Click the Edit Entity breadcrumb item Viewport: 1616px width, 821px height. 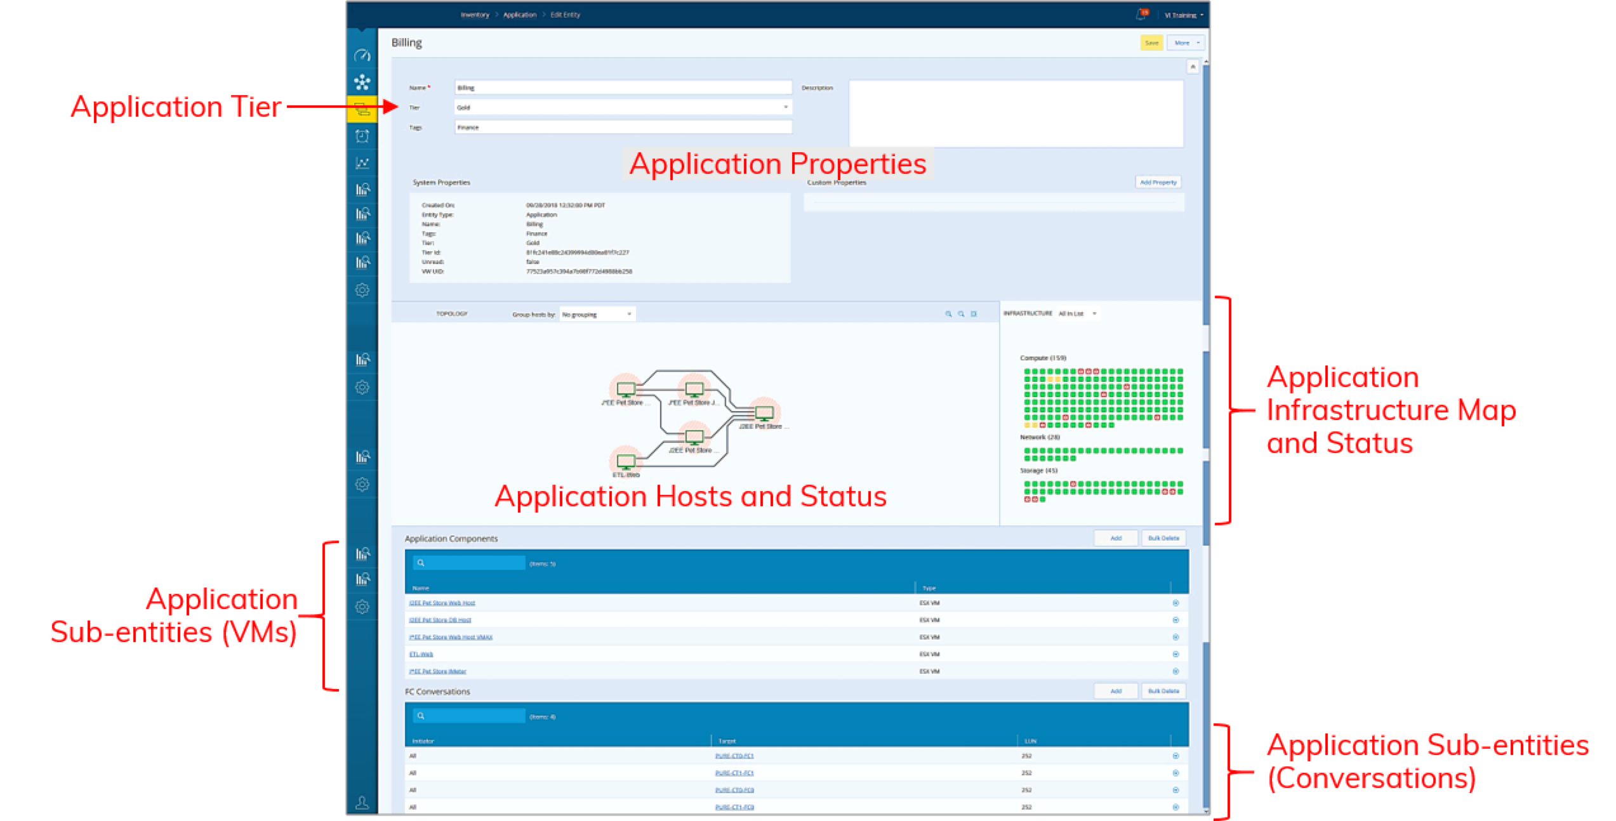tap(565, 15)
